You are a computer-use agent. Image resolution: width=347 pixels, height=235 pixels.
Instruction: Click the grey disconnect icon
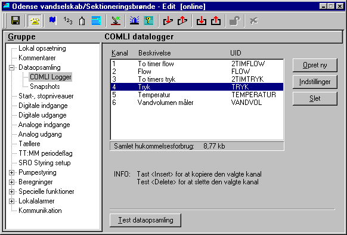[x=253, y=21]
